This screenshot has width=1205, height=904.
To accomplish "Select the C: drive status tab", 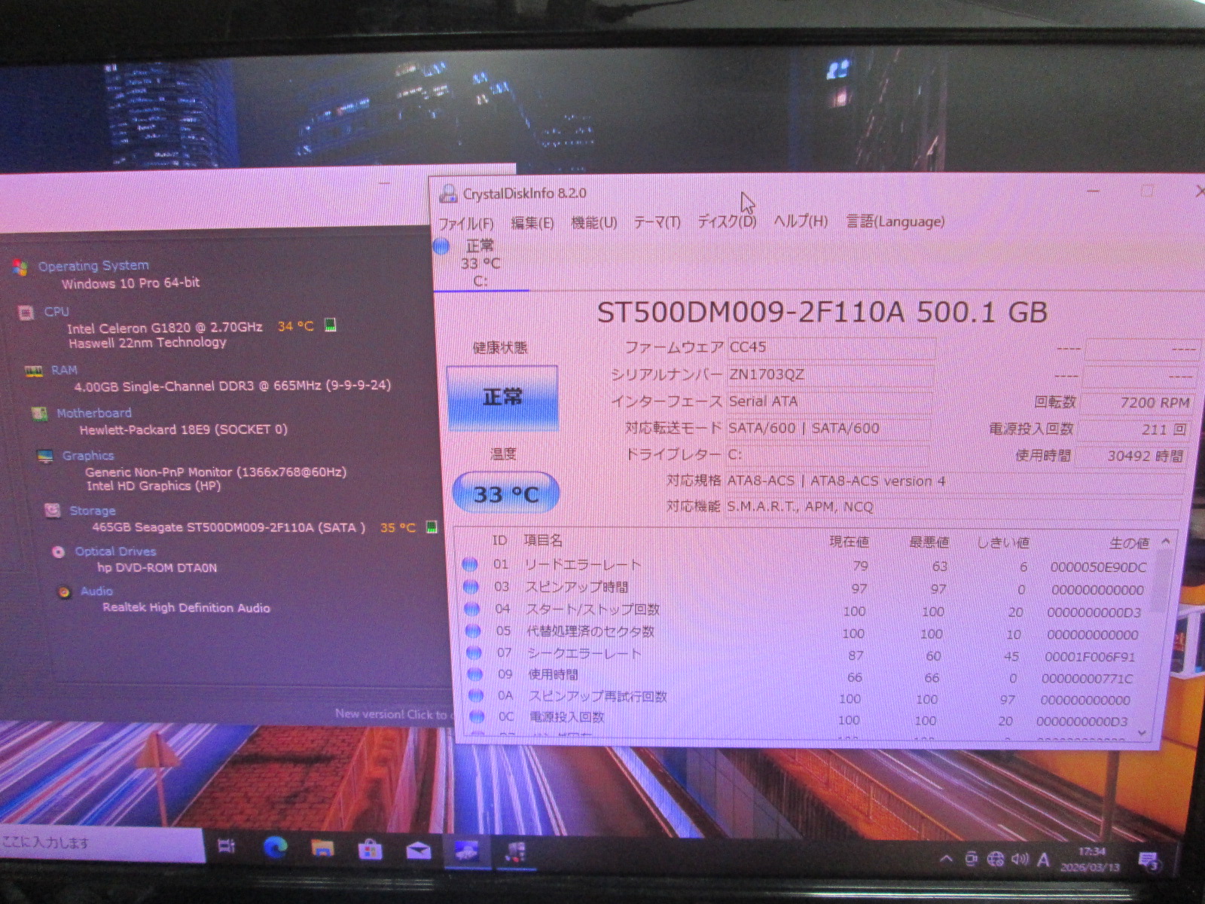I will pyautogui.click(x=480, y=264).
